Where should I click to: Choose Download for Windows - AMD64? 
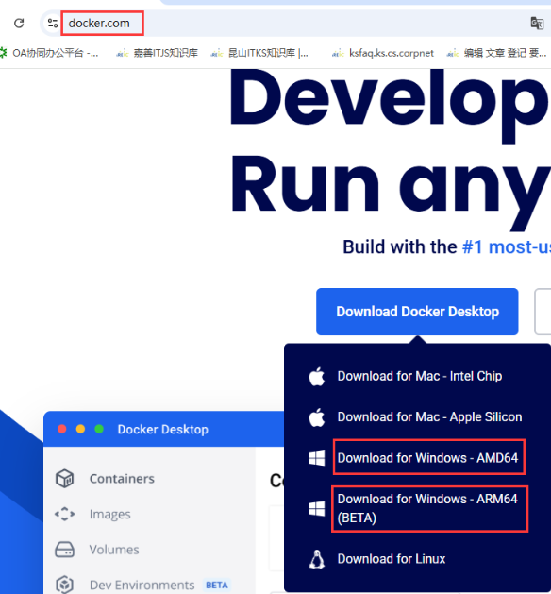pos(427,458)
